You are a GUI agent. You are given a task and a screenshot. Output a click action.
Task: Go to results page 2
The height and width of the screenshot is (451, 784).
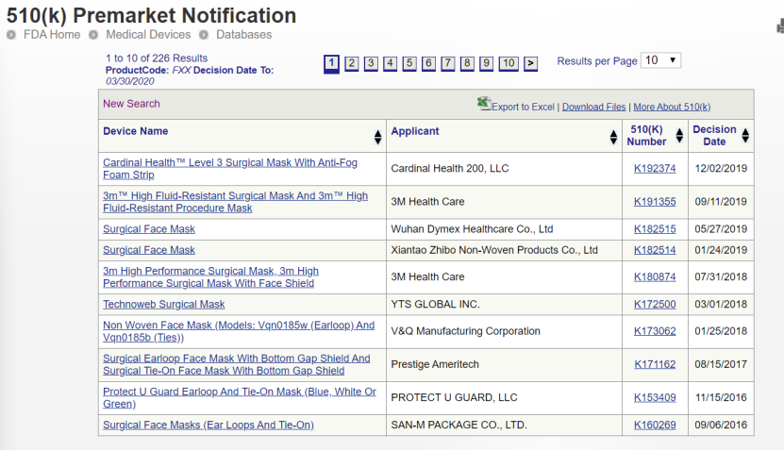pos(352,63)
